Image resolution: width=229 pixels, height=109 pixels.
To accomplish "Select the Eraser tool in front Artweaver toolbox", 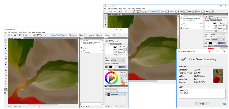I will [6, 68].
